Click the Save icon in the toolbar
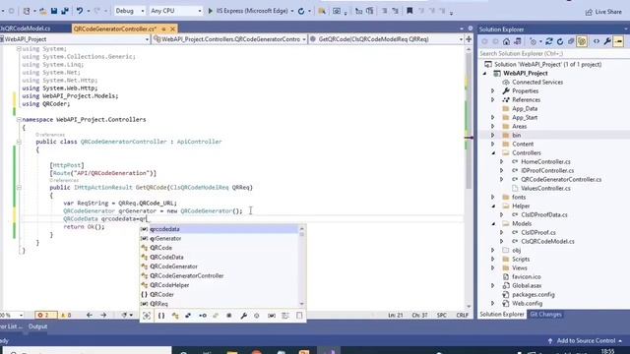630x354 pixels. click(54, 11)
